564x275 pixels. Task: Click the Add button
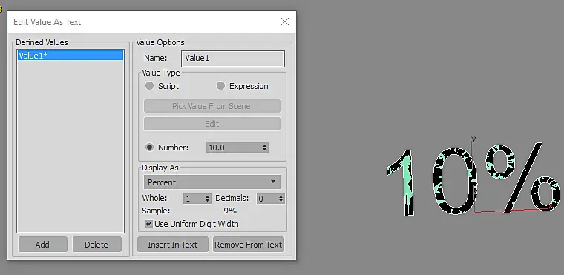point(42,245)
